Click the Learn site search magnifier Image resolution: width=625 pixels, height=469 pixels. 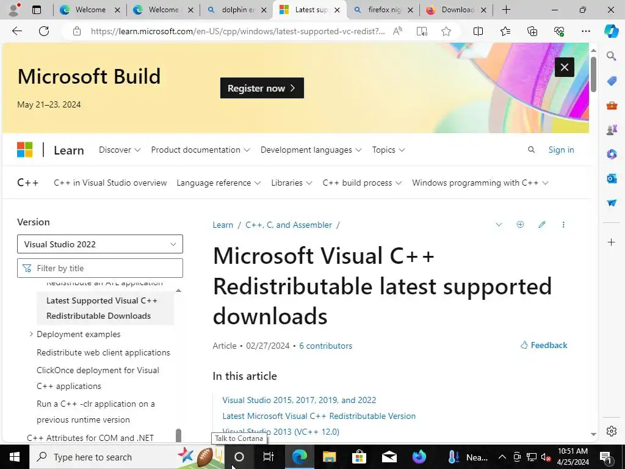pyautogui.click(x=531, y=150)
